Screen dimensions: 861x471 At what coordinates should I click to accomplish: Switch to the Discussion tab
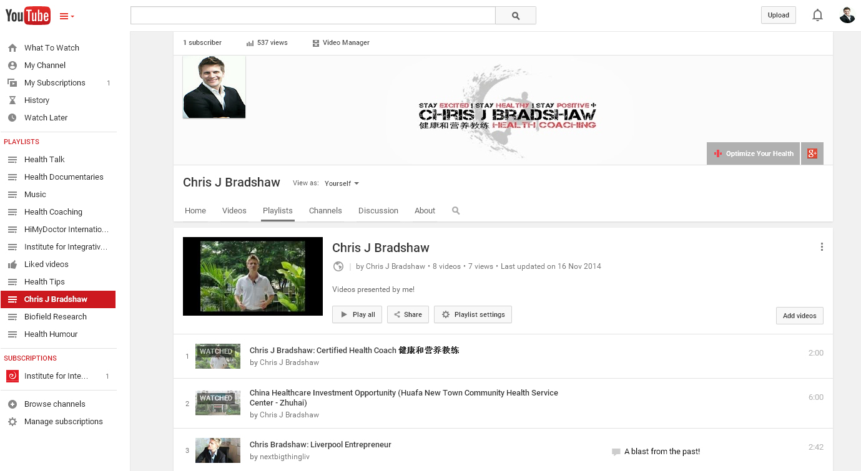[x=378, y=211]
